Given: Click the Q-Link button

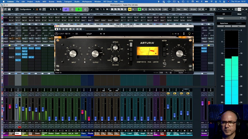Looking at the screenshot, I should pos(193,9).
